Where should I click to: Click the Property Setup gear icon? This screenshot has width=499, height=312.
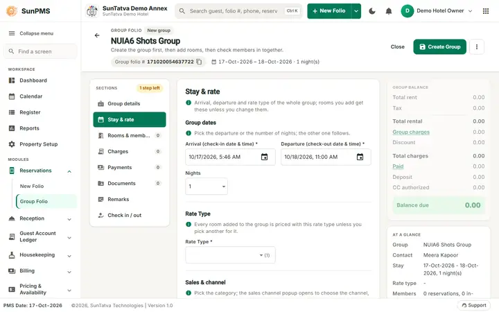[12, 144]
